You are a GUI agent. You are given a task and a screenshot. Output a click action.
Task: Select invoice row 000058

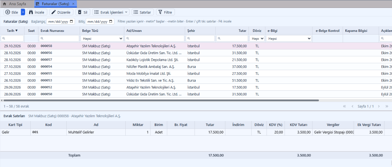point(196,46)
